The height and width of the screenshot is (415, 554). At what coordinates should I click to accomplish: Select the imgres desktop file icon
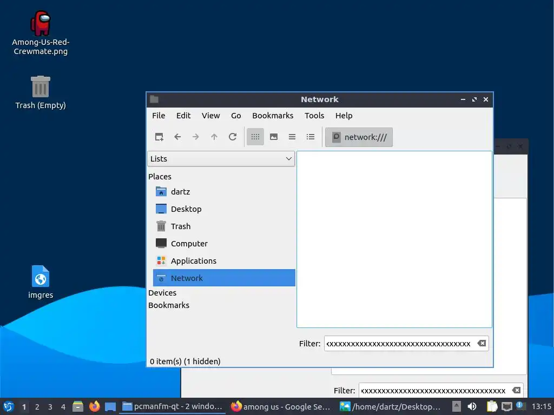(x=41, y=282)
